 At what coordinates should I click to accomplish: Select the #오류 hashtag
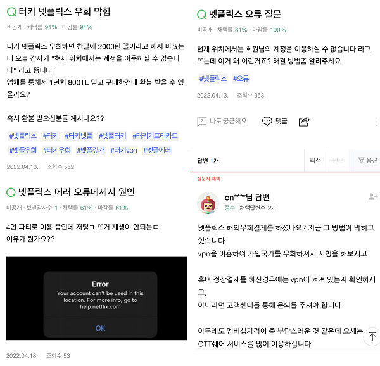[x=241, y=79]
